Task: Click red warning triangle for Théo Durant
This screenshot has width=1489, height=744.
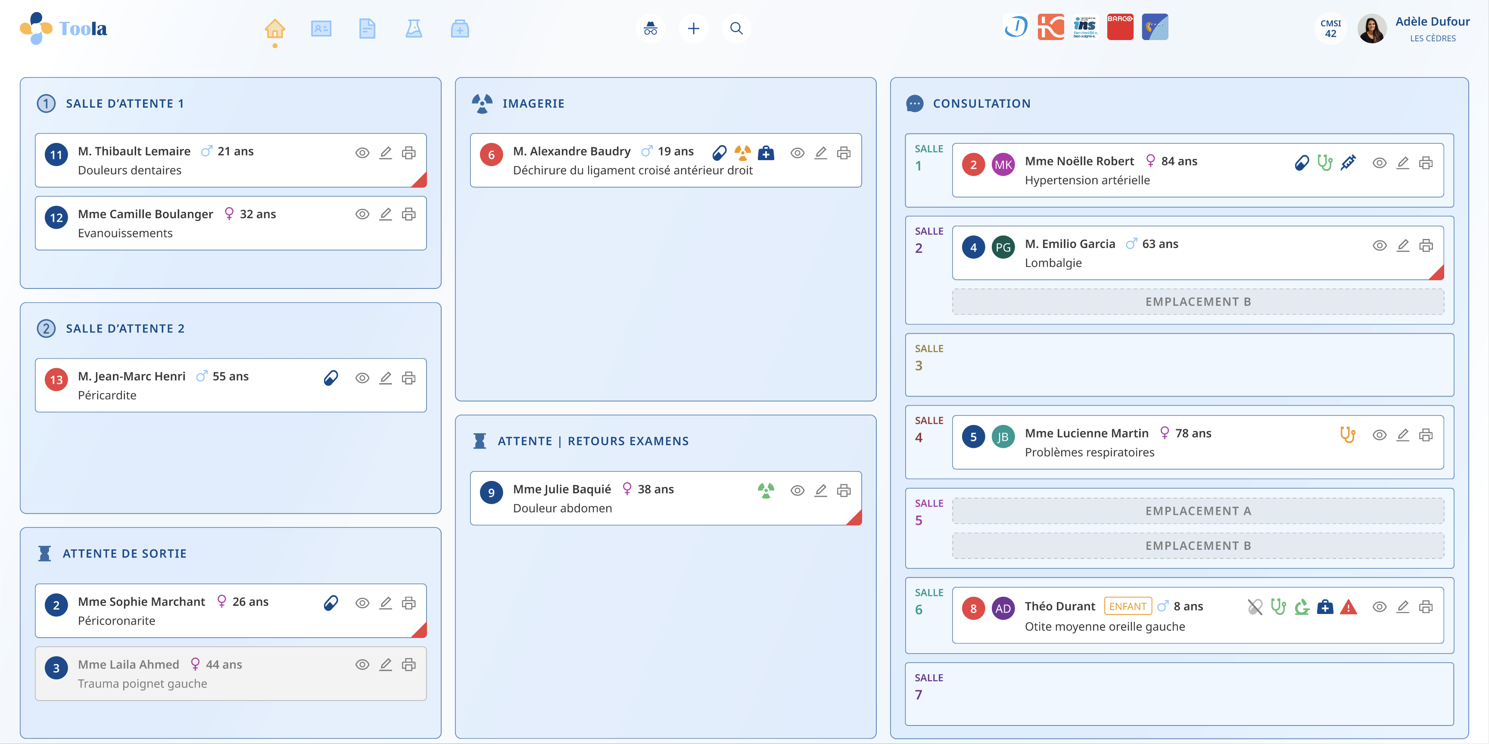Action: tap(1348, 607)
